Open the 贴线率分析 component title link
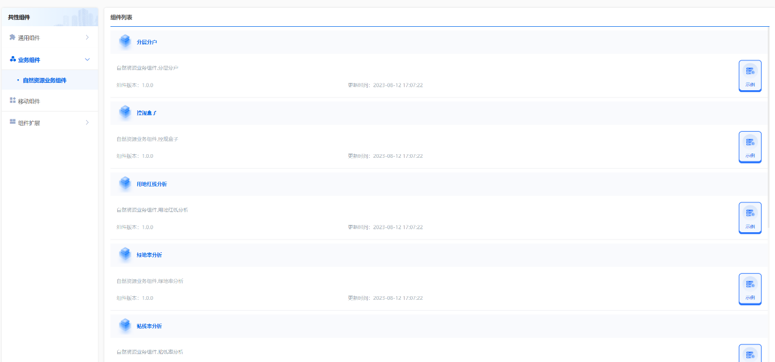The image size is (775, 362). 150,326
